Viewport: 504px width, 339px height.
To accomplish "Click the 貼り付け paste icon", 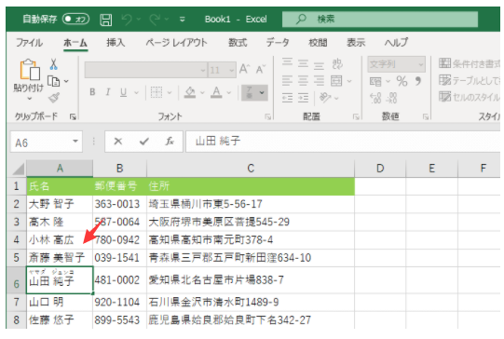I will (30, 70).
